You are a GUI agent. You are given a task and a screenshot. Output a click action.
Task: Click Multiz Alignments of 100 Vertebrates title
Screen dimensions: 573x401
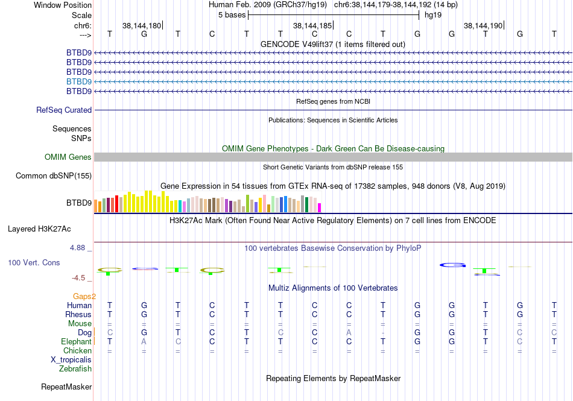(x=333, y=288)
